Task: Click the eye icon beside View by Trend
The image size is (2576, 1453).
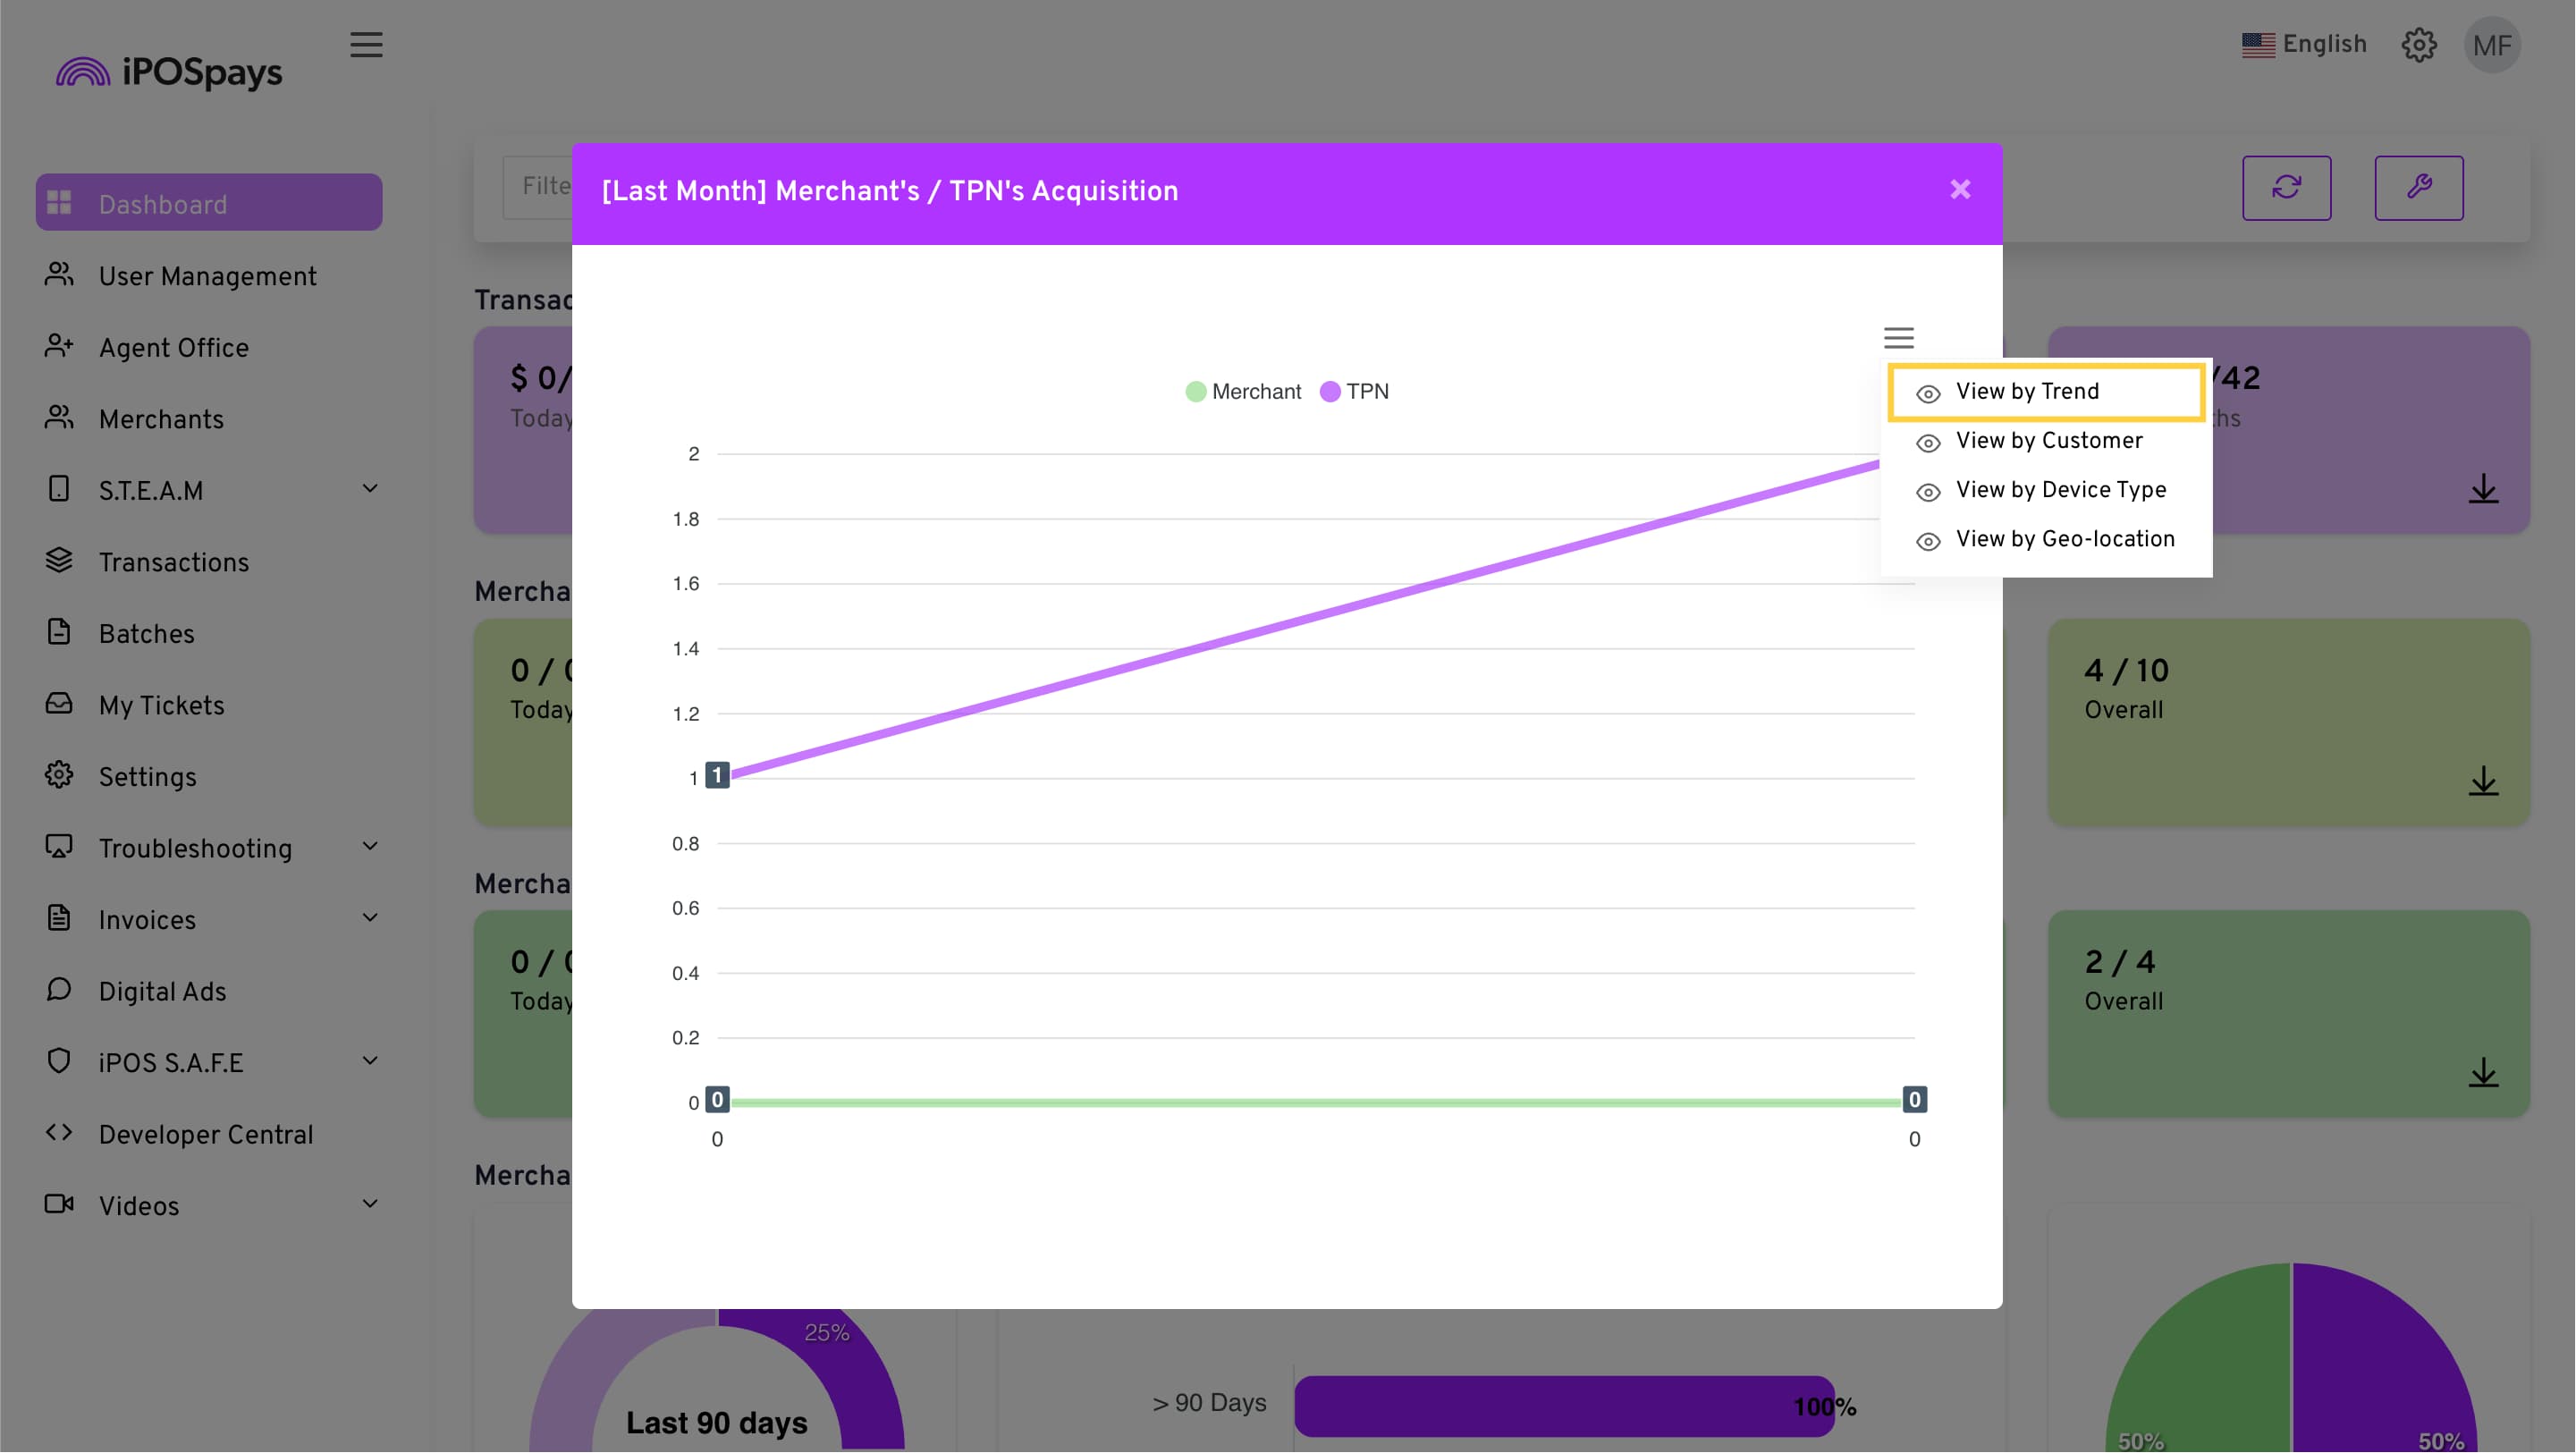Action: [1929, 394]
